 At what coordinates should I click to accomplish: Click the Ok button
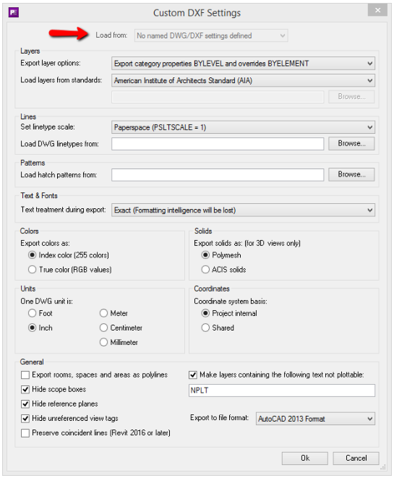[305, 458]
